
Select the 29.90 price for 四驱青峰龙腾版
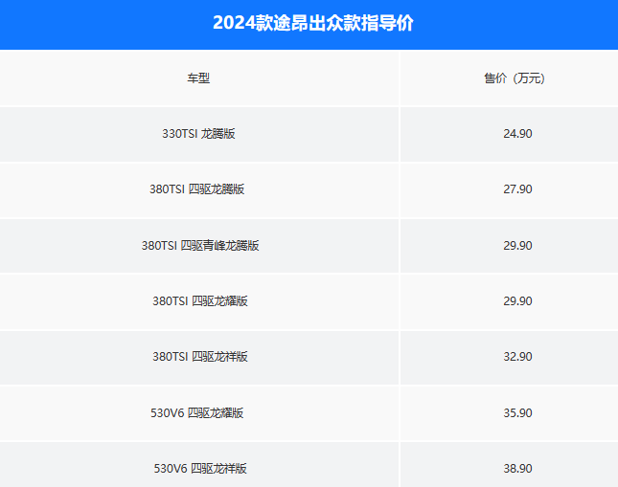click(517, 246)
